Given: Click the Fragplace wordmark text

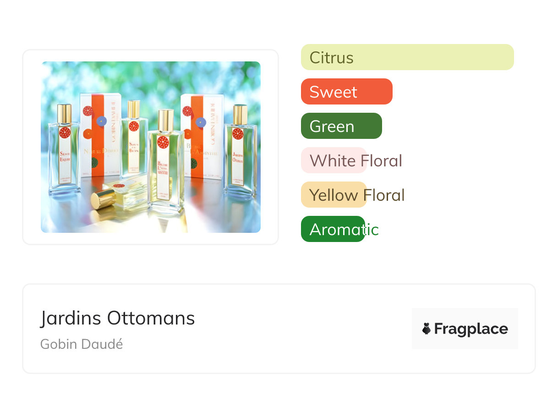Looking at the screenshot, I should click(x=471, y=329).
